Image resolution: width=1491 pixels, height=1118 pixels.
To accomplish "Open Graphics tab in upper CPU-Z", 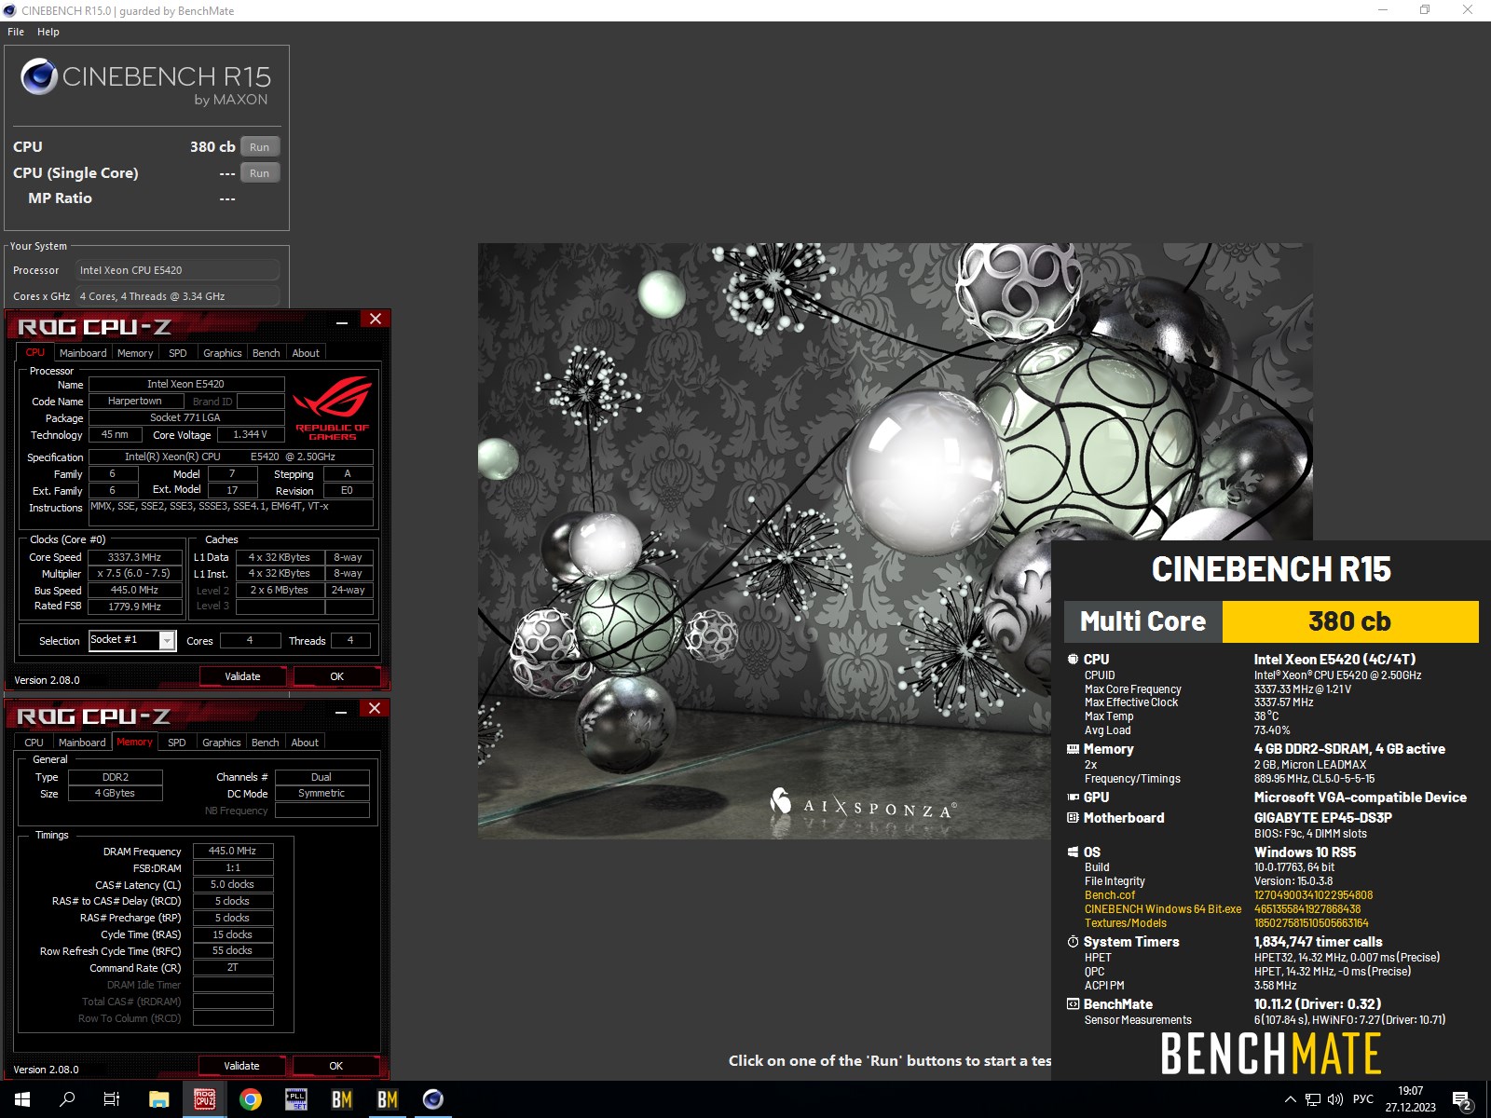I will [x=223, y=353].
